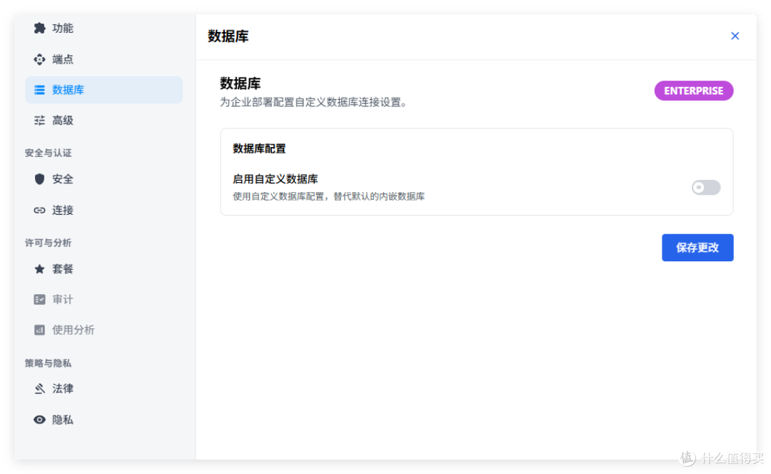Click the star icon beside 套餐
The width and height of the screenshot is (771, 474).
(39, 269)
